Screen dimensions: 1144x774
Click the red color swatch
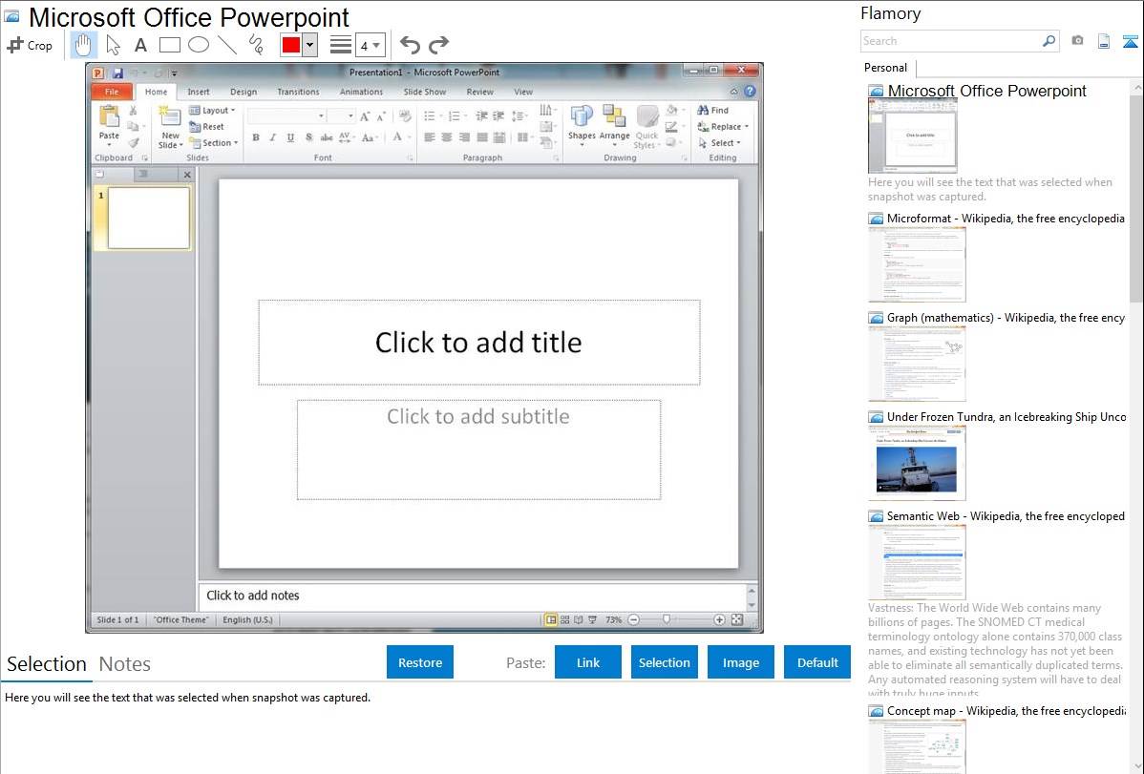(291, 45)
